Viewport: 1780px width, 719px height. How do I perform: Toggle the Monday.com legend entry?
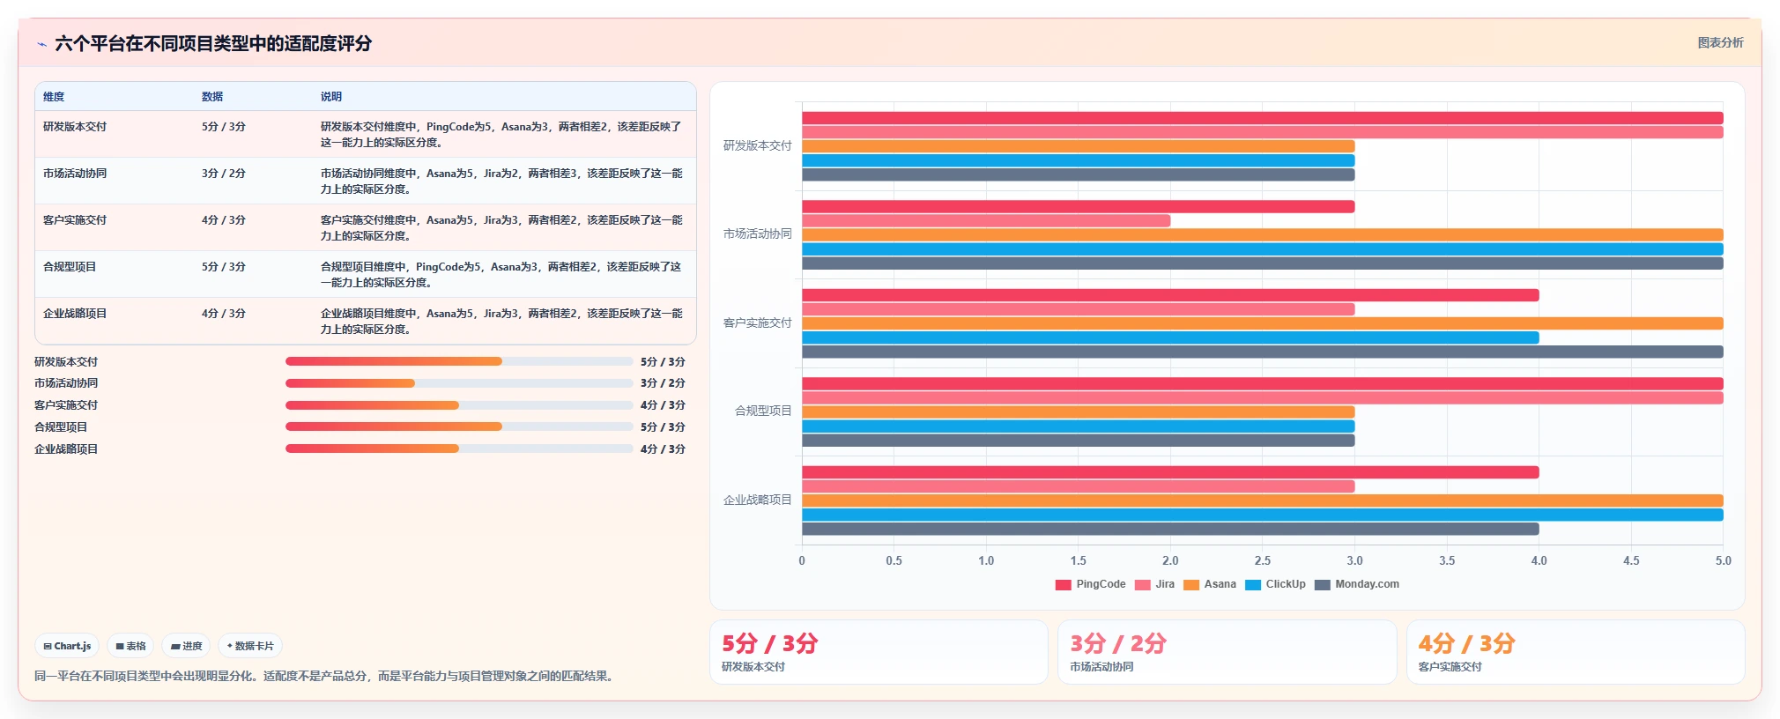1357,584
